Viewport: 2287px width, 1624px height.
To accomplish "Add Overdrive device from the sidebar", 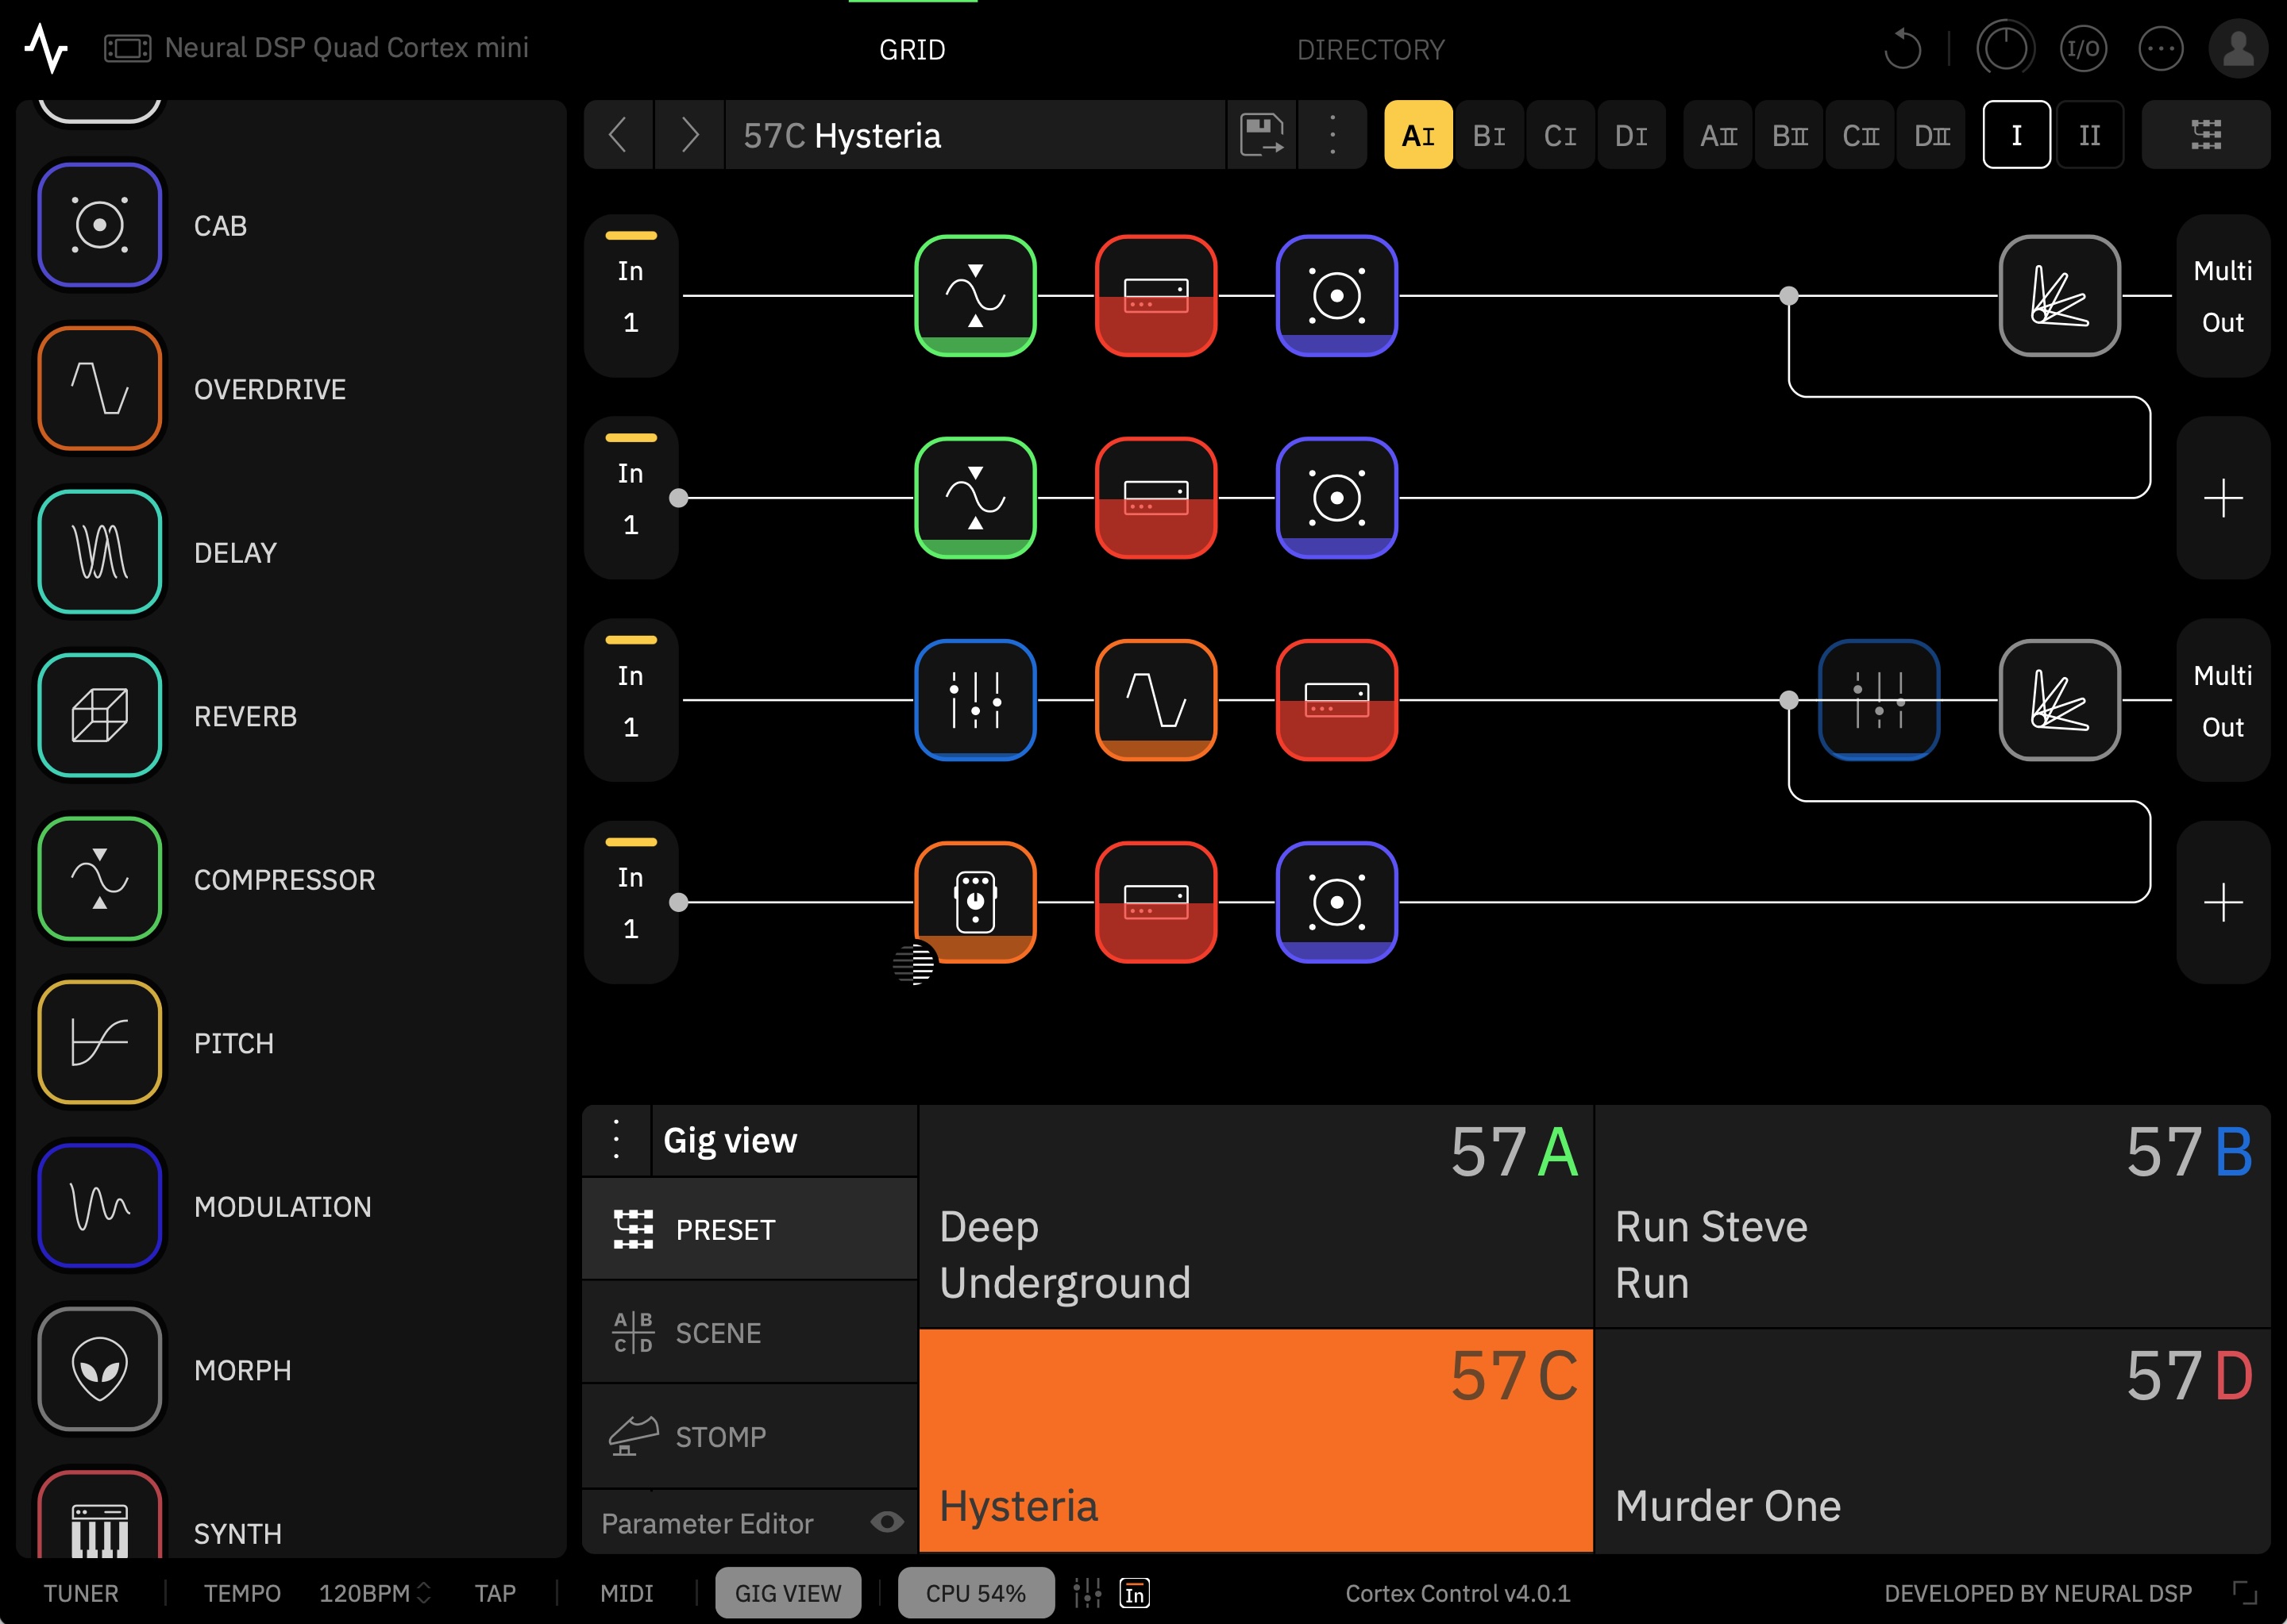I will [99, 388].
